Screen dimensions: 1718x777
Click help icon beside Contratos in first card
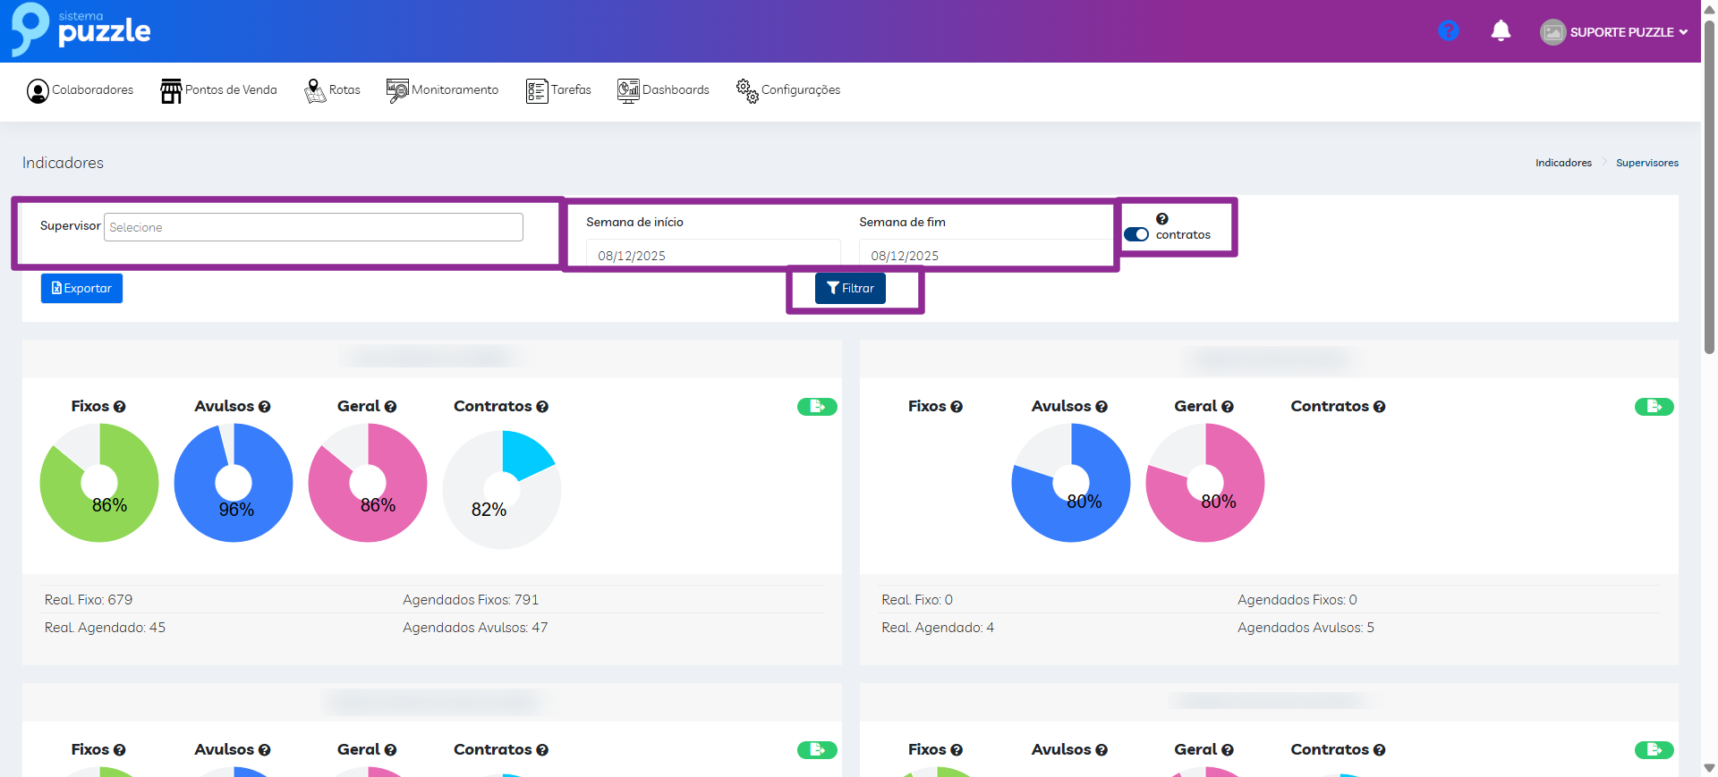542,407
